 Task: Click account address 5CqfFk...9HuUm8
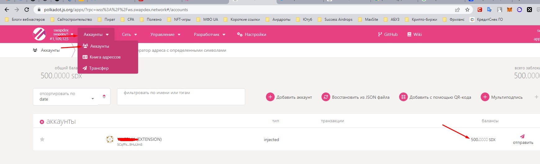coord(130,145)
